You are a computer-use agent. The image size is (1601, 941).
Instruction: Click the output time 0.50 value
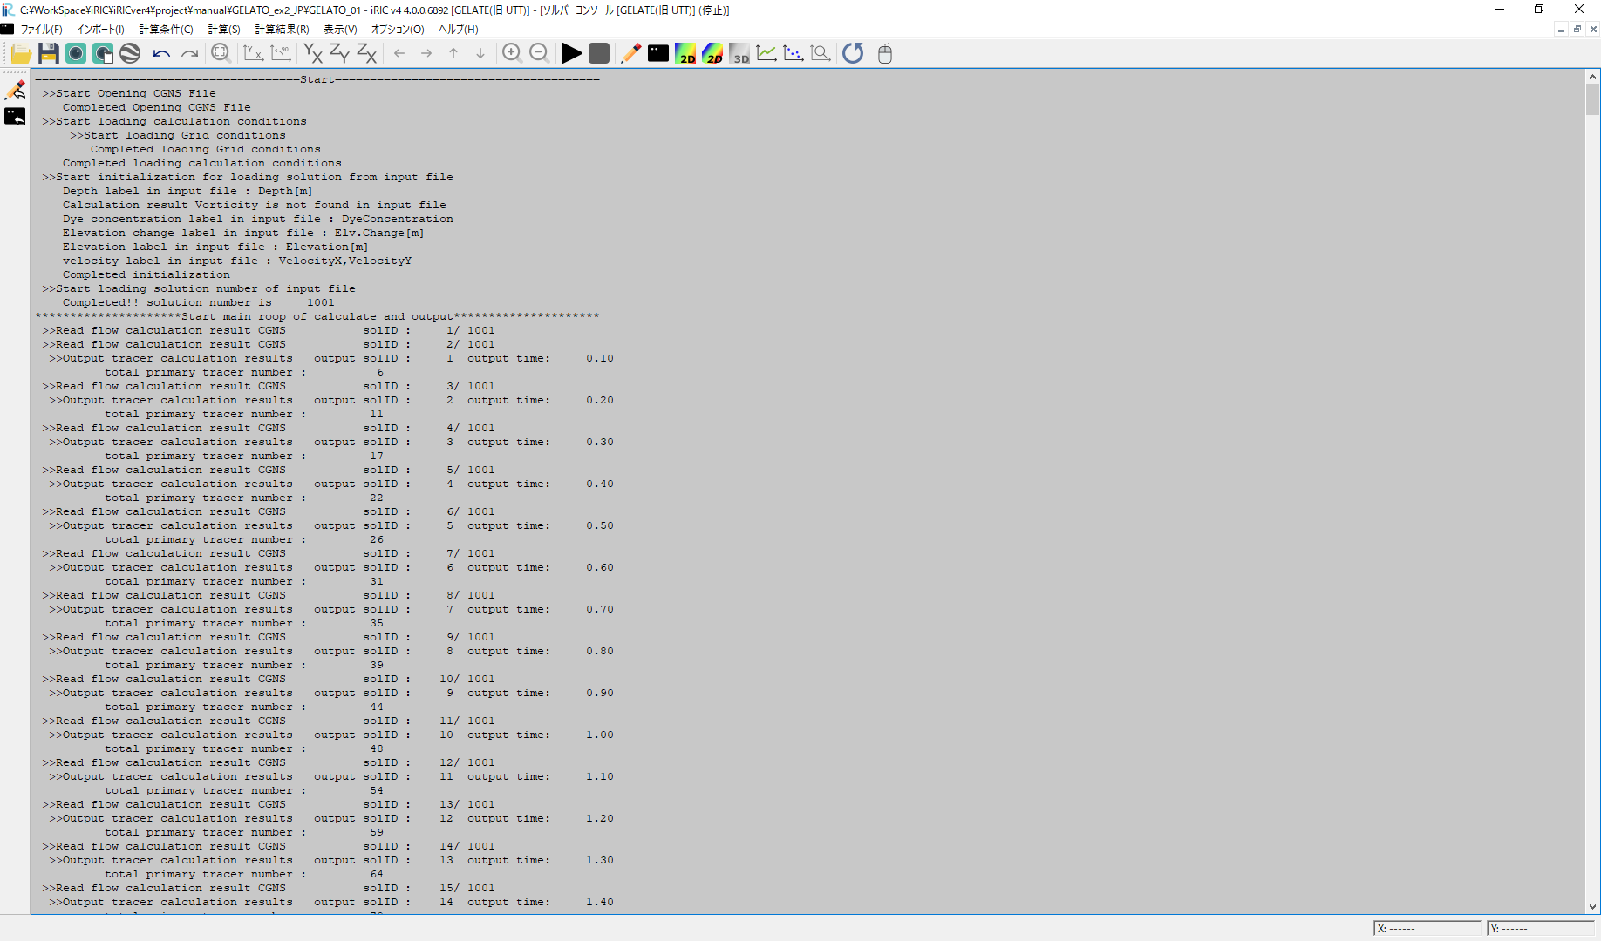[600, 525]
